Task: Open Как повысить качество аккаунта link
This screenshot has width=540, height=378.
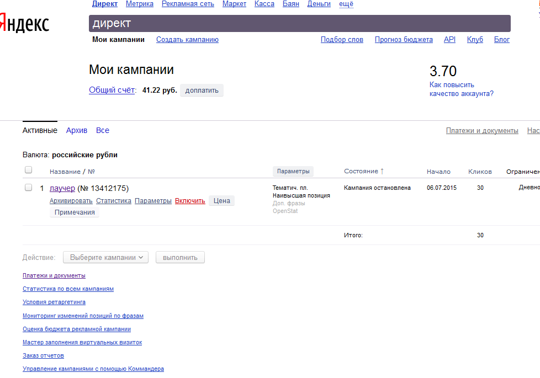Action: pos(462,89)
